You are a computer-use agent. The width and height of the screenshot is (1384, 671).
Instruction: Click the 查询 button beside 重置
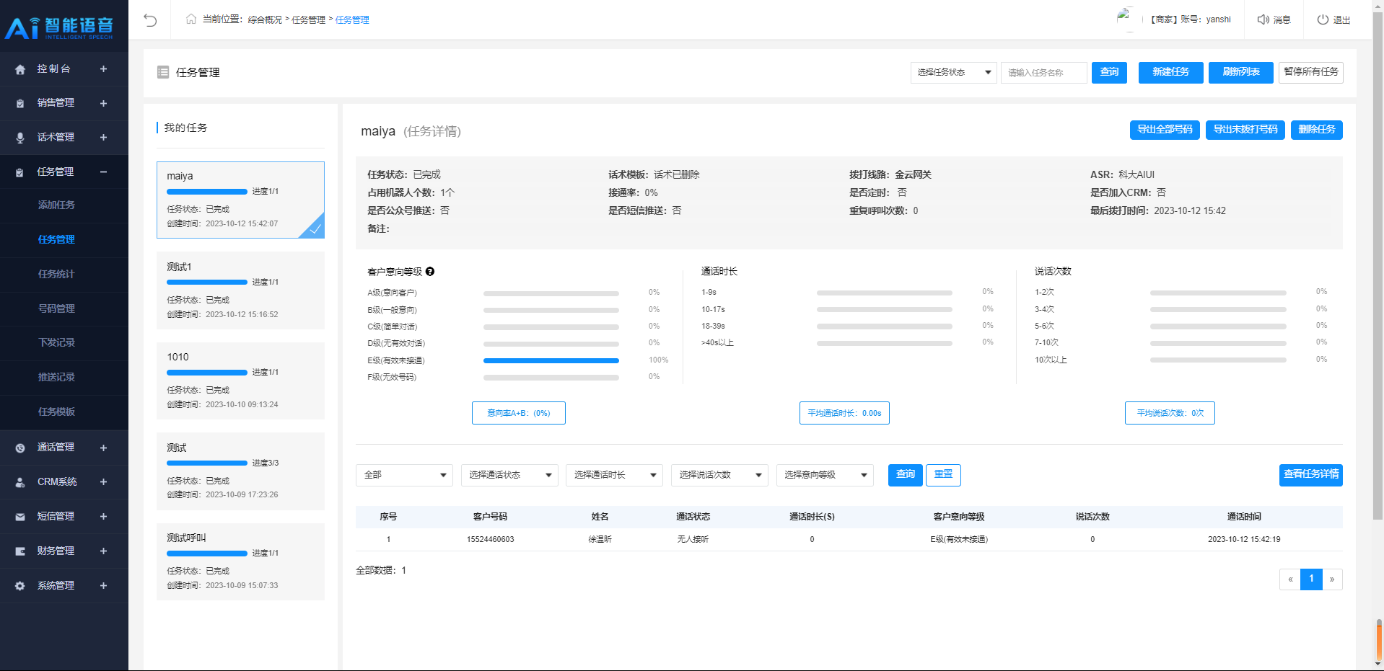(x=906, y=475)
